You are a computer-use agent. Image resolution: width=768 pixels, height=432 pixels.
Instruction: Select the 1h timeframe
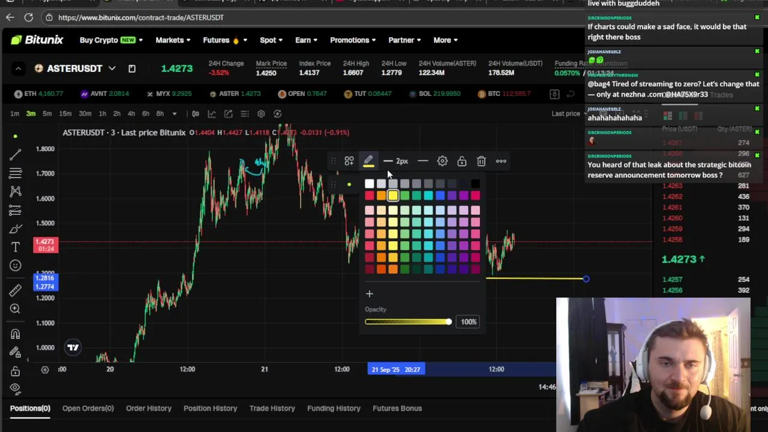point(102,113)
